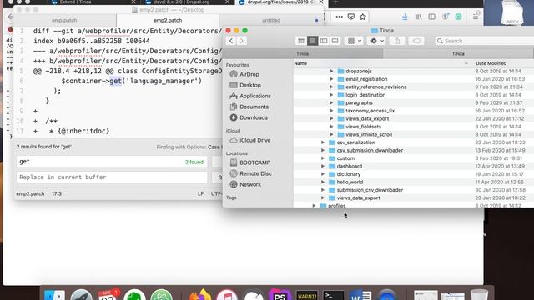Open the Finder group-by dropdown

(x=354, y=41)
